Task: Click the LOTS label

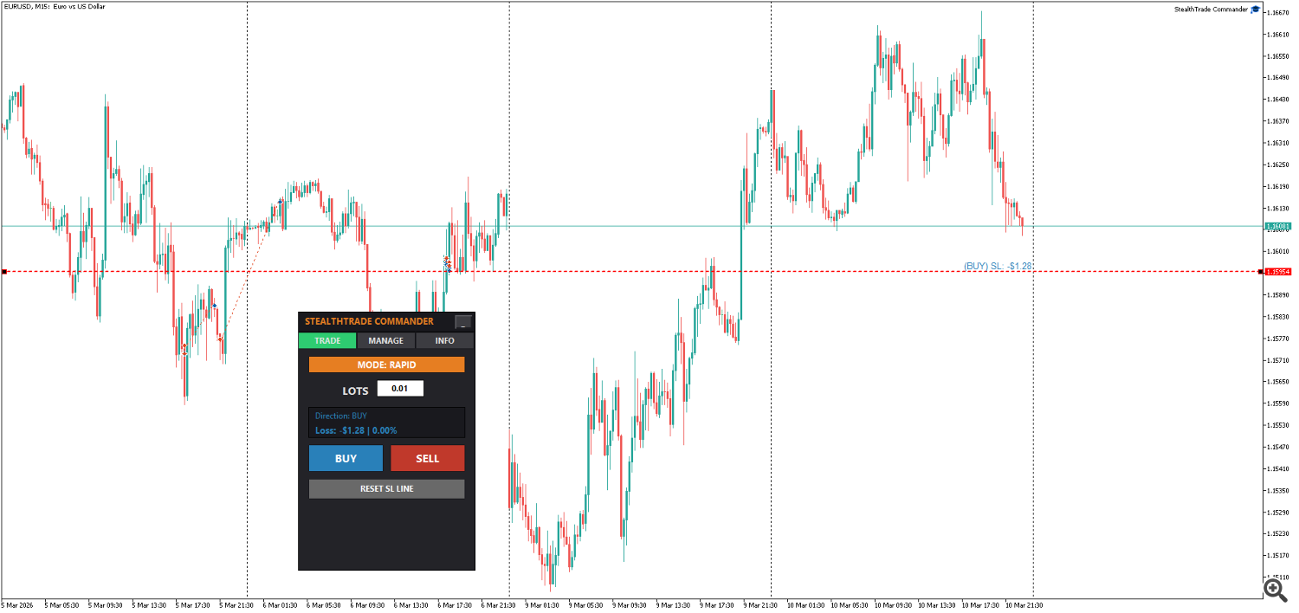Action: coord(355,390)
